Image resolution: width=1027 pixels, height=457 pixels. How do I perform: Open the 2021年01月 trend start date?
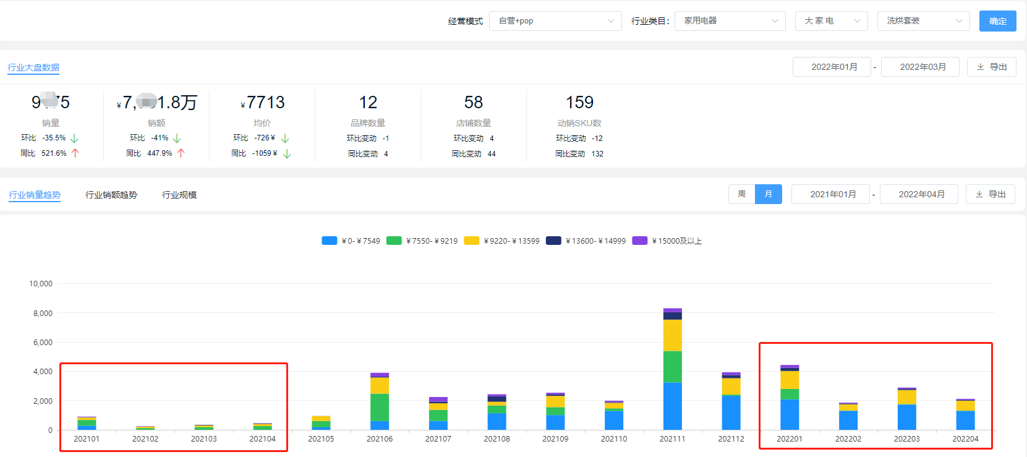(830, 194)
